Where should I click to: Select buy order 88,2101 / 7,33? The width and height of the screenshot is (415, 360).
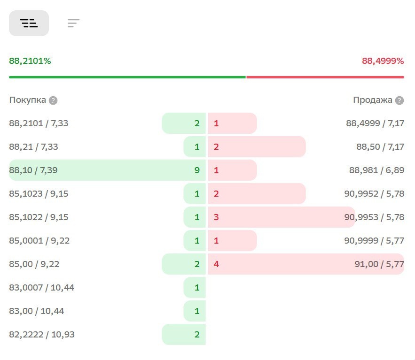point(39,123)
